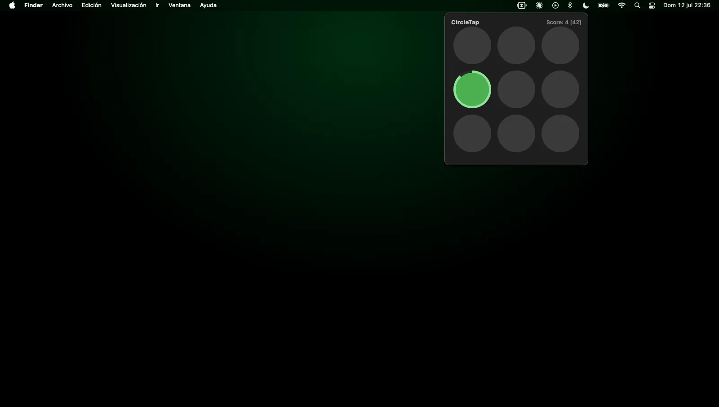Viewport: 719px width, 407px height.
Task: Toggle Focus mode moon icon
Action: (x=586, y=5)
